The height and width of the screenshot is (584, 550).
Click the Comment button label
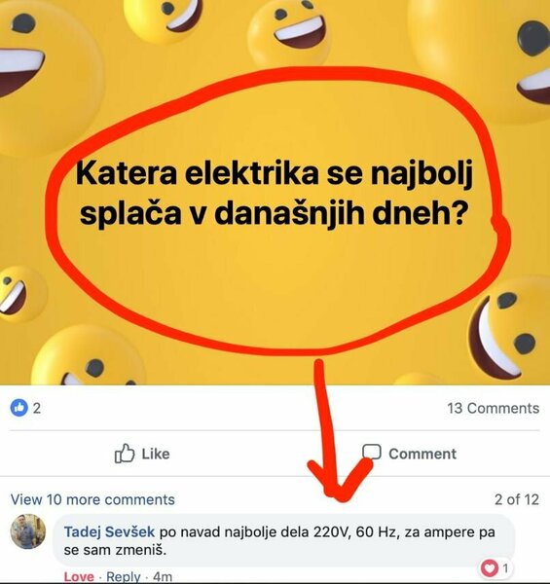(x=422, y=454)
